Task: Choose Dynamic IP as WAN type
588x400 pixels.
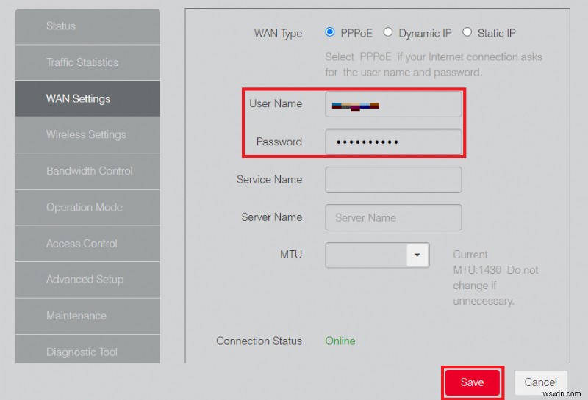Action: [388, 33]
